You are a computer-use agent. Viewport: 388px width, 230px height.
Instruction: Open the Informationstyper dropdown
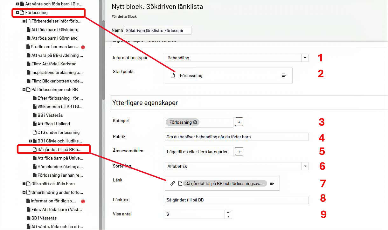pos(305,58)
